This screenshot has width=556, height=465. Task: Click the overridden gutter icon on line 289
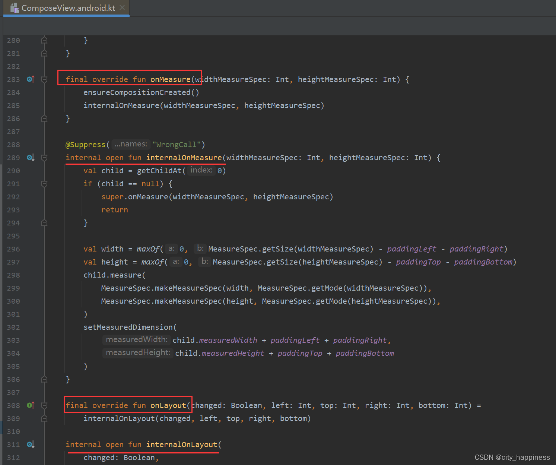click(x=31, y=158)
